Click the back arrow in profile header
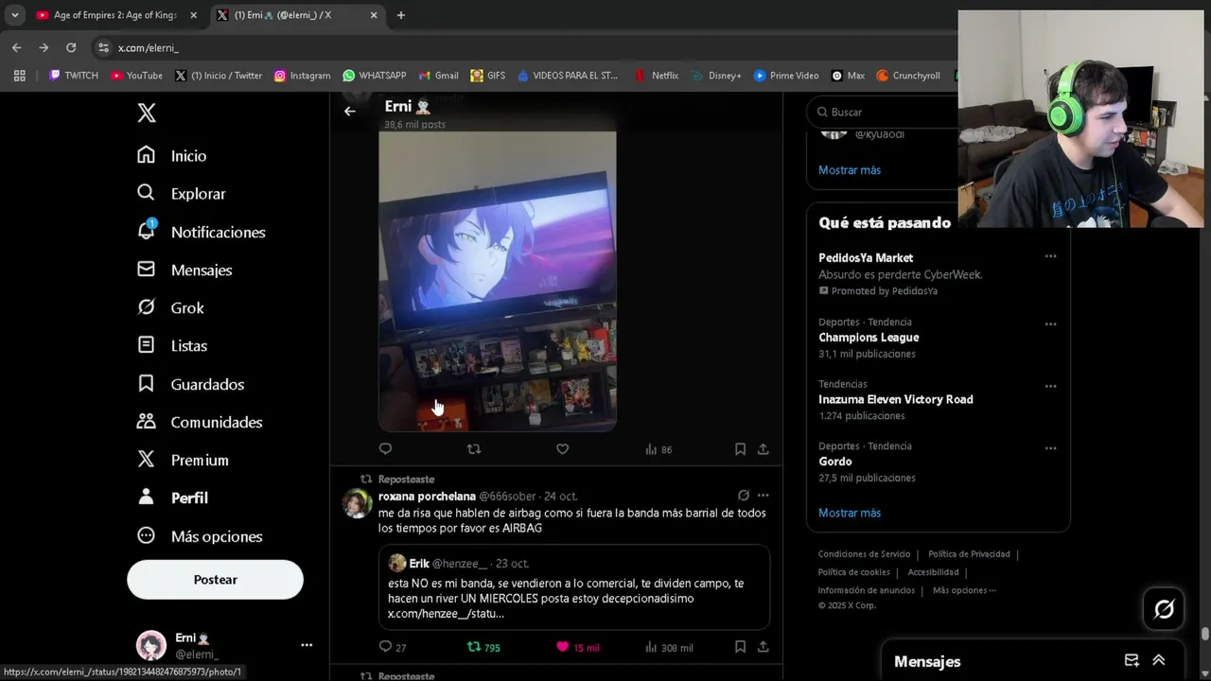This screenshot has width=1211, height=681. coord(350,111)
